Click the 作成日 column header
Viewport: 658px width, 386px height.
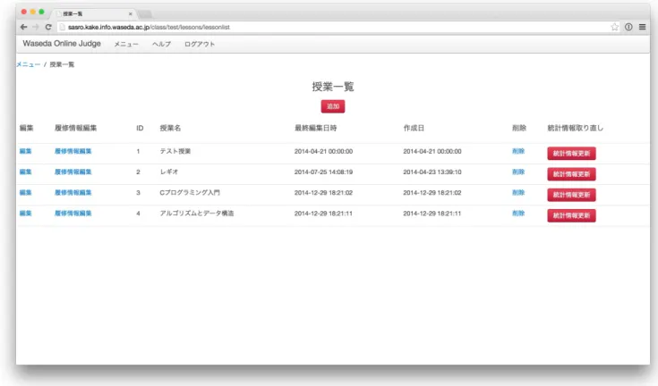tap(414, 128)
